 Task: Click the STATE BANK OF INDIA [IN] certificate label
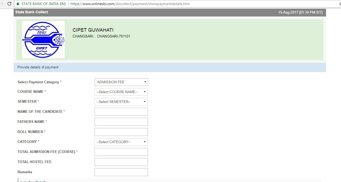click(x=43, y=4)
